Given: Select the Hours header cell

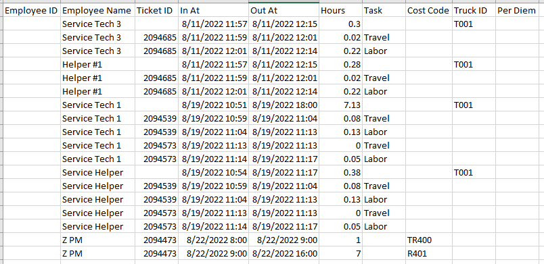Looking at the screenshot, I should click(340, 11).
